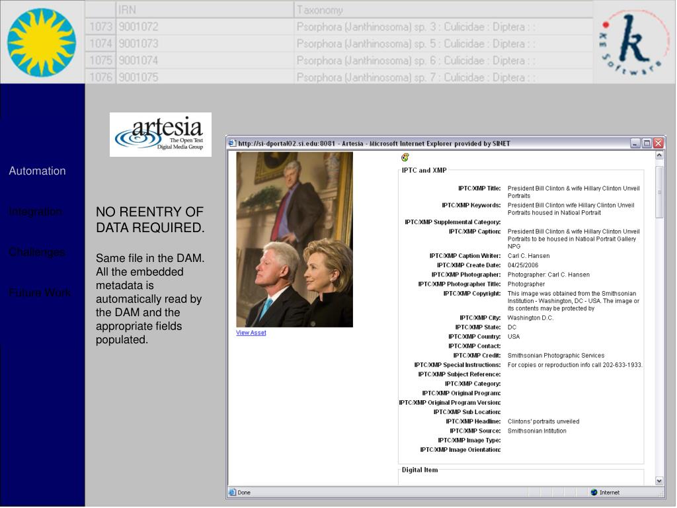
Task: Click IRN cell 9001073
Action: coord(205,44)
